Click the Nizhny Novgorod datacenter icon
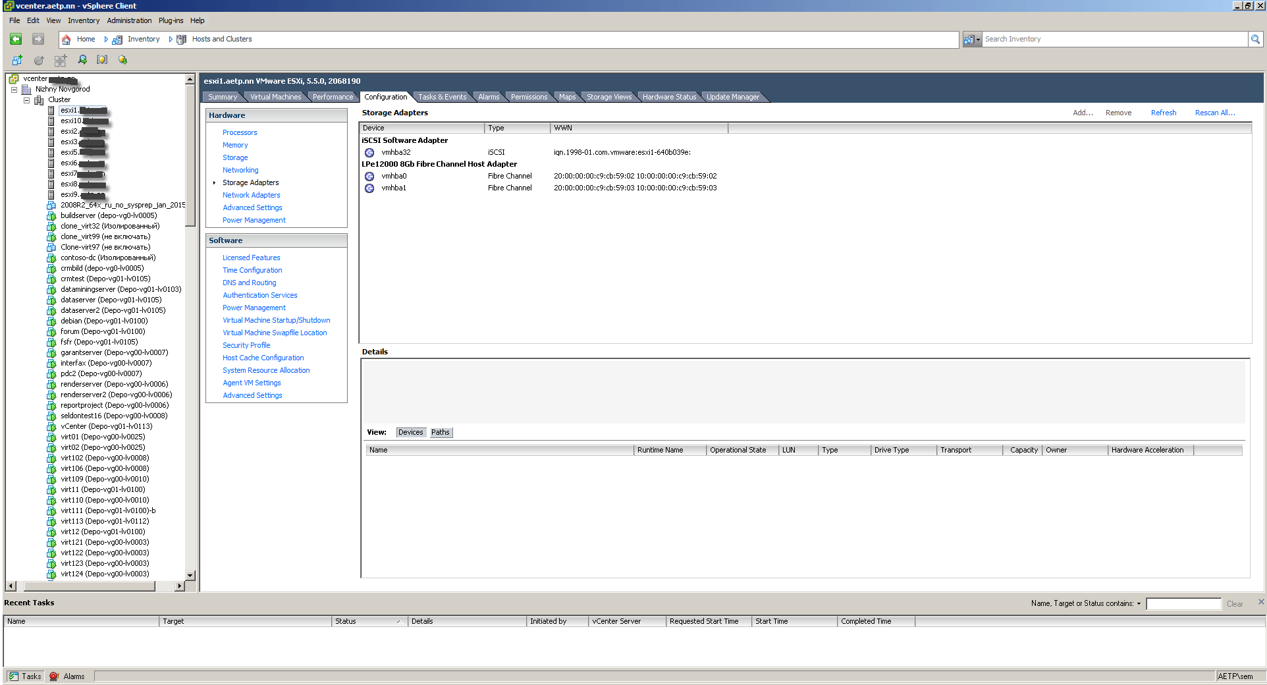This screenshot has width=1267, height=685. click(x=26, y=90)
